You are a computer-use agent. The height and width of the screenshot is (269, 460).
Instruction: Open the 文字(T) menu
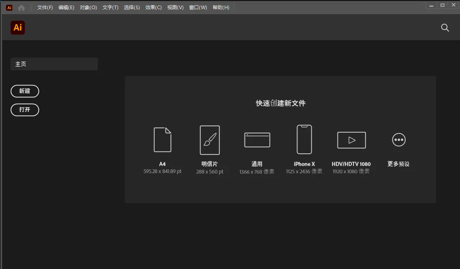110,7
